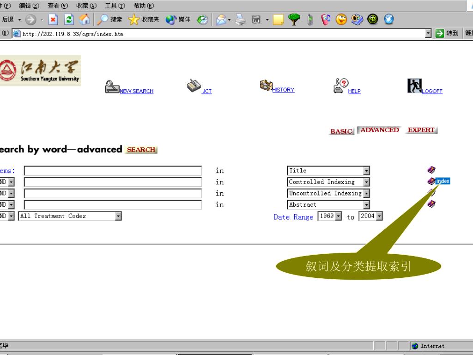
Task: Click the smiley face toolbar icon
Action: tap(341, 19)
